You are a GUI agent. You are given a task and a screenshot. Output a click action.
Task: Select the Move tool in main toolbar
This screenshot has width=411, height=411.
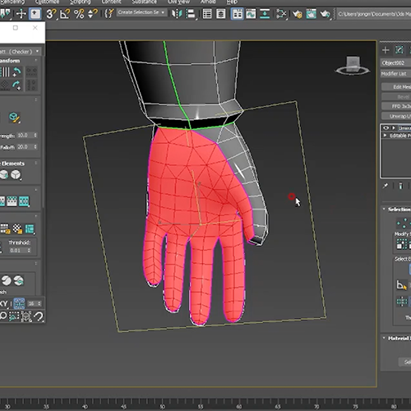point(21,13)
